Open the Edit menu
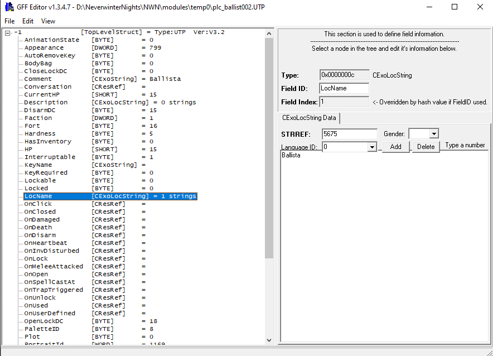 tap(27, 20)
